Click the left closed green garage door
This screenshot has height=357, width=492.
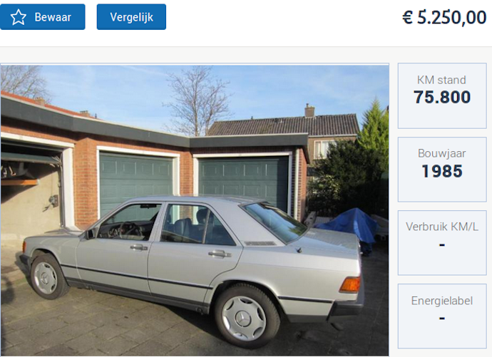(x=136, y=182)
